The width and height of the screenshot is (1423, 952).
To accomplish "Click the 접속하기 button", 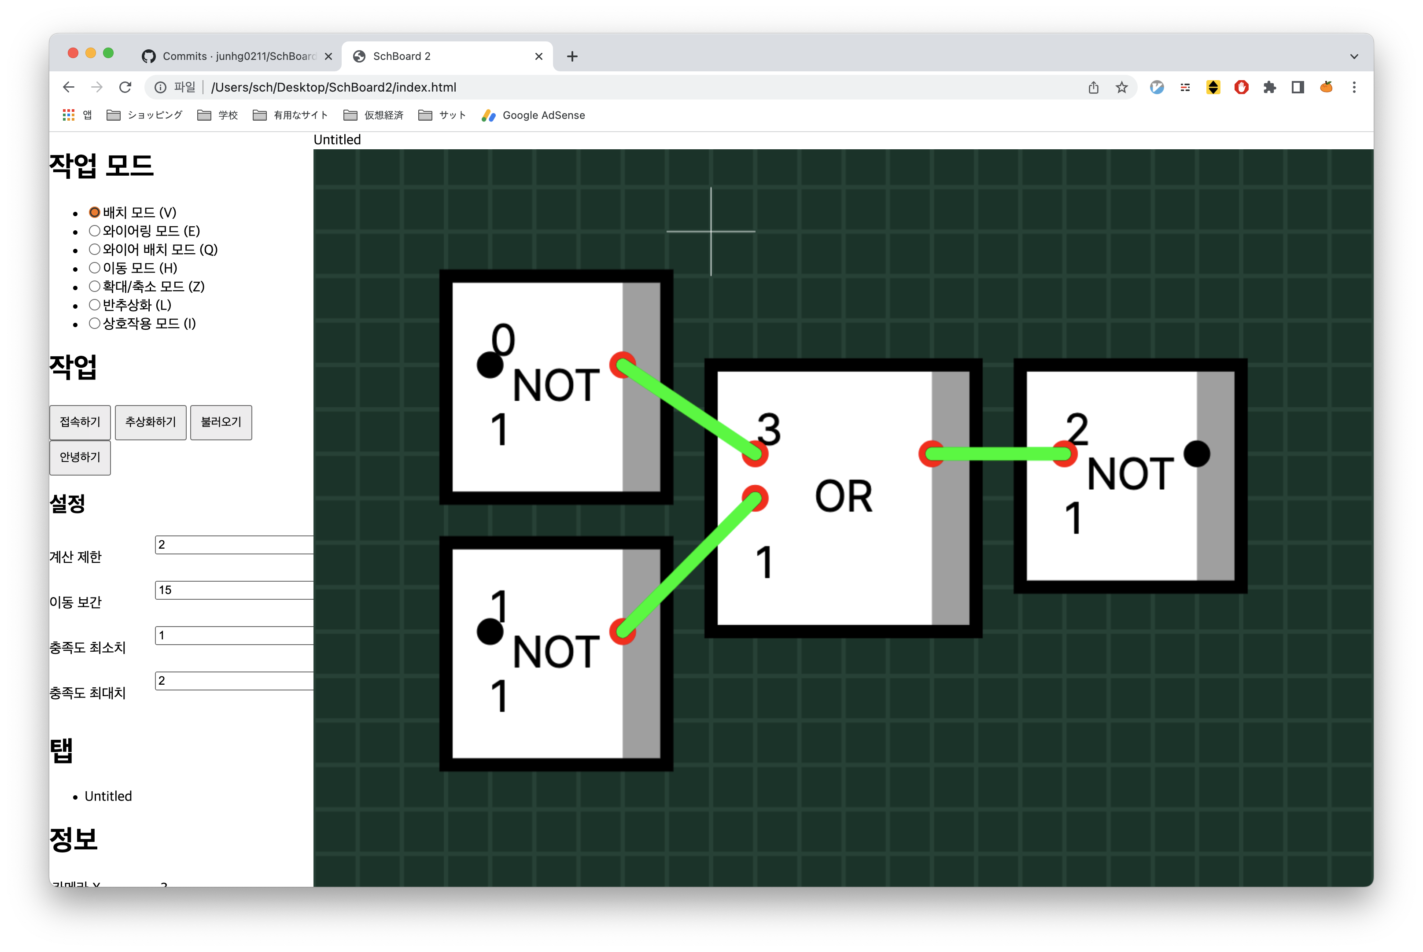I will click(x=80, y=422).
